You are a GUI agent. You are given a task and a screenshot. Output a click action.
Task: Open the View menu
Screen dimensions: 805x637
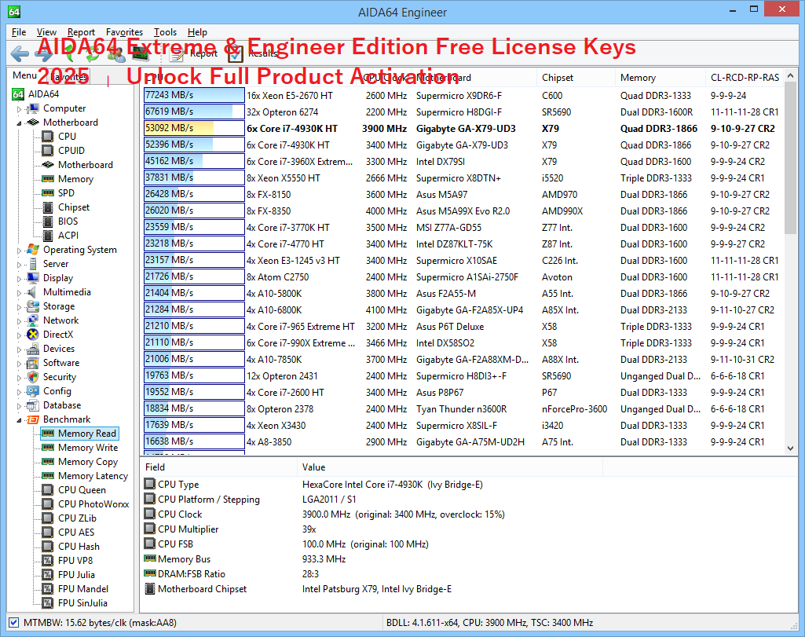pos(46,32)
